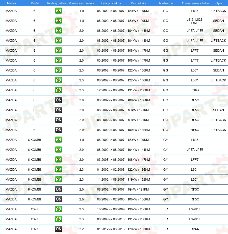Screen dimensions: 228x234
Task: Click the Nadwozie column header
Action: [x=166, y=3]
